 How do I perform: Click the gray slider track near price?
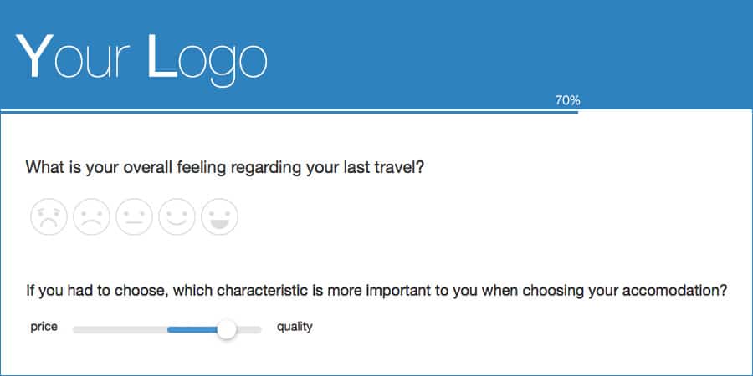pos(117,330)
